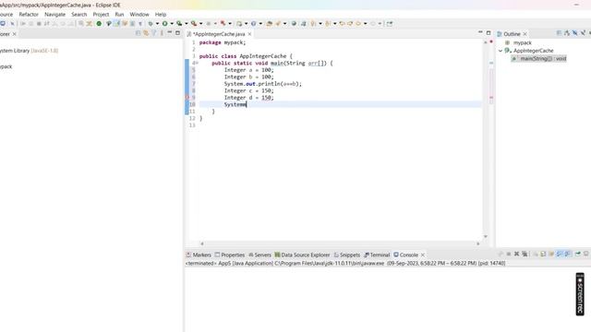Open the Project menu
591x332 pixels.
[101, 15]
